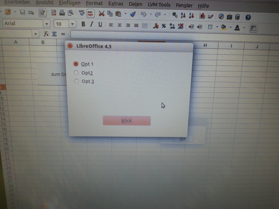Align cell text left

pyautogui.click(x=111, y=25)
